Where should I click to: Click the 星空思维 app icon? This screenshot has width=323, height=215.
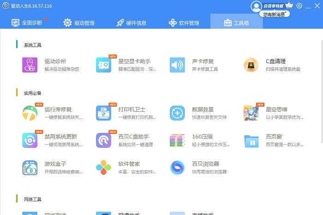point(251,113)
